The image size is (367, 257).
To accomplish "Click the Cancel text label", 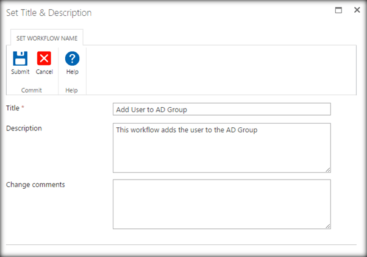I will point(44,72).
